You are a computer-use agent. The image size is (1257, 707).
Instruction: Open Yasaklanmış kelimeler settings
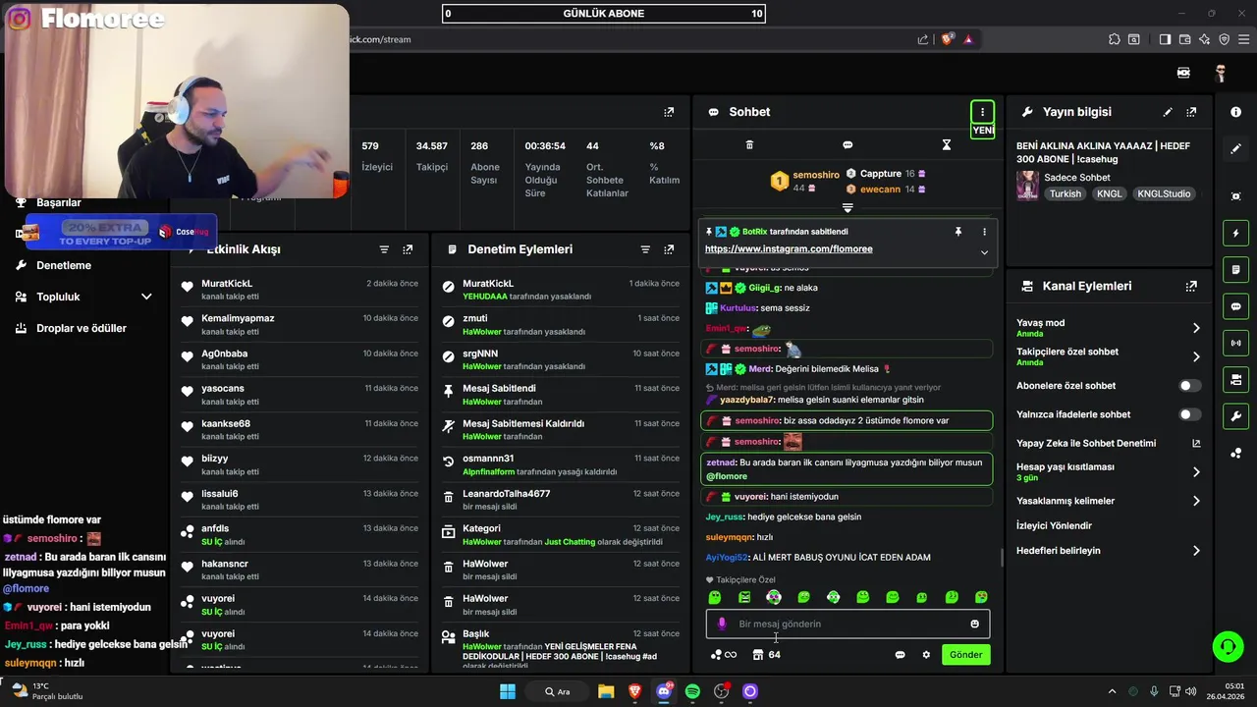[1109, 501]
